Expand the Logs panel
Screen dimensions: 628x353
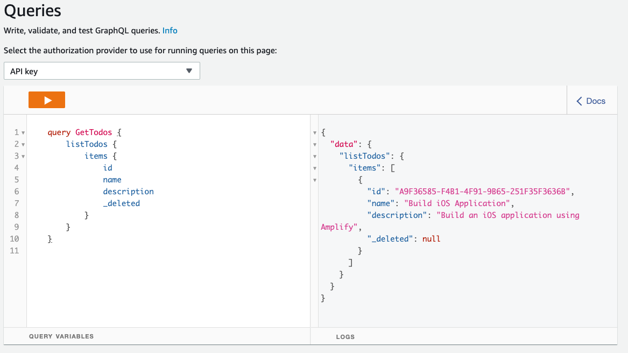coord(345,336)
